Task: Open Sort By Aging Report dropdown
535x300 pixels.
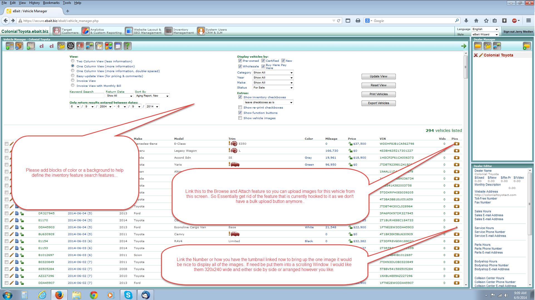Action: pos(152,96)
